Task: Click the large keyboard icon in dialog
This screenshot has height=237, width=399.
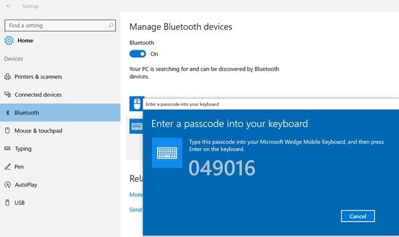Action: [x=167, y=153]
